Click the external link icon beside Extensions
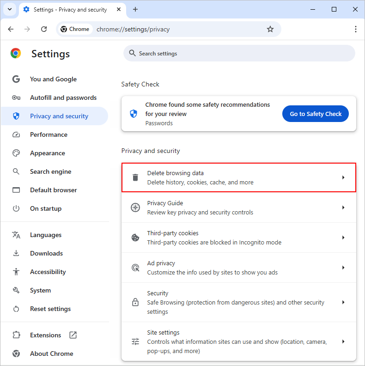This screenshot has width=365, height=366. (73, 335)
